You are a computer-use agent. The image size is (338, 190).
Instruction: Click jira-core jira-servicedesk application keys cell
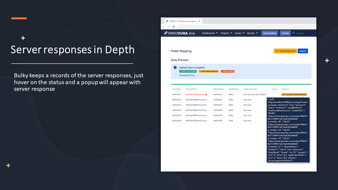click(255, 94)
